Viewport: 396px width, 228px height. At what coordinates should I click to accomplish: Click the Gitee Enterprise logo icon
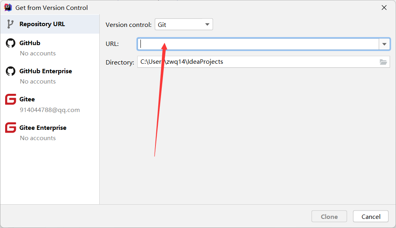click(x=10, y=127)
